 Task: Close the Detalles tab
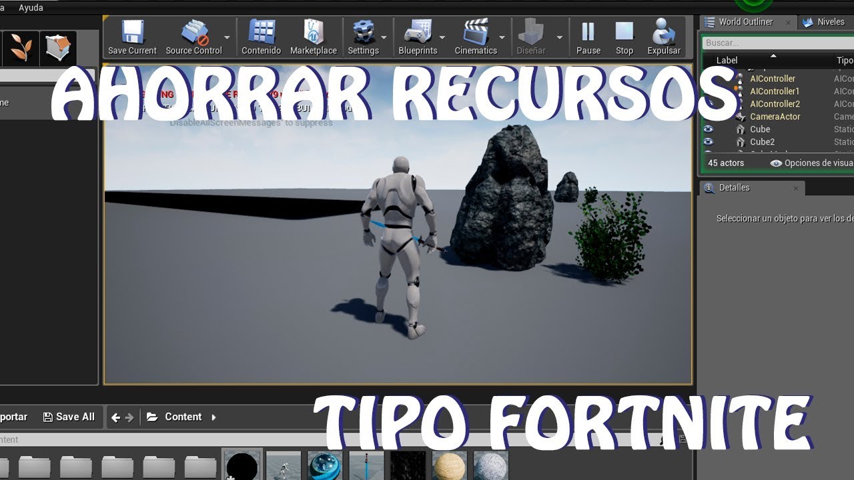796,189
